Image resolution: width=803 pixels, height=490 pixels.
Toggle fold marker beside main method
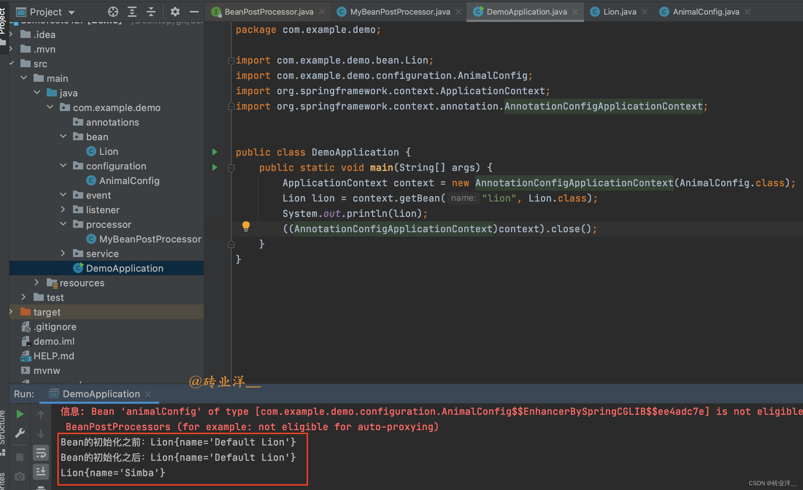pos(231,168)
